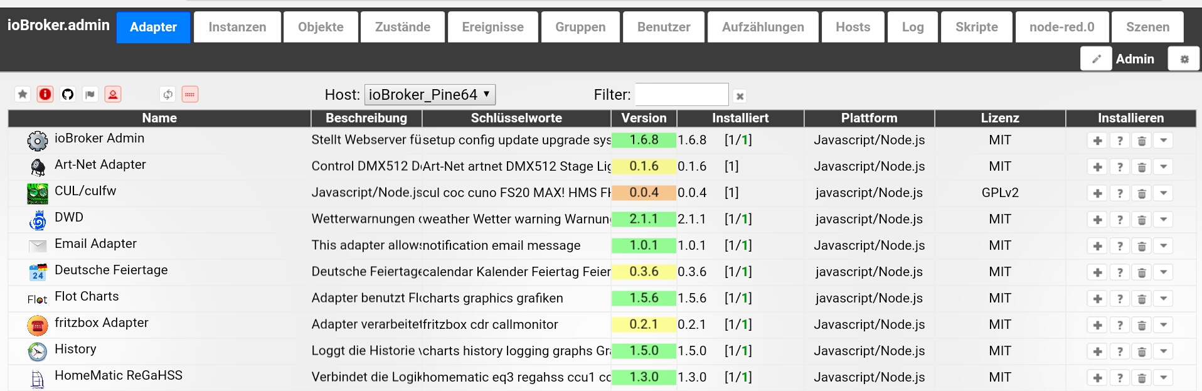Delete the CUL/culfw adapter via trash
Screen dimensions: 1202x391
[x=1142, y=193]
